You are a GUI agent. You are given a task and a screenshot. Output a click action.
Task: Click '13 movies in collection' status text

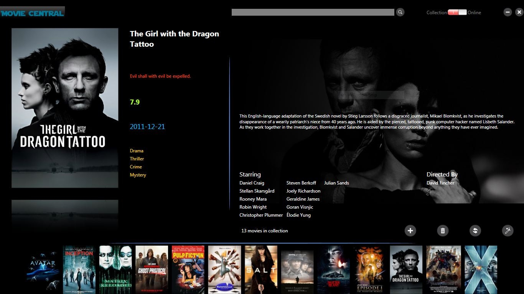click(264, 231)
